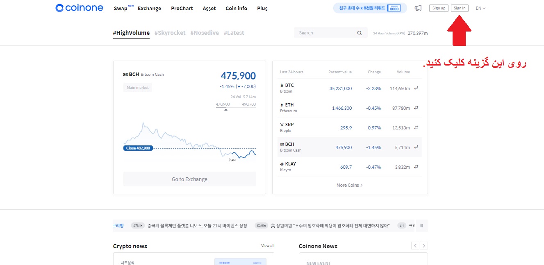Open the Exchange menu

149,8
